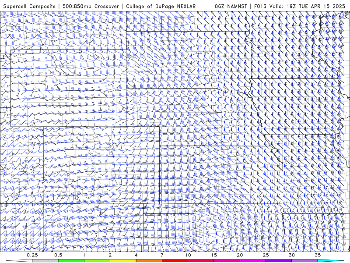Click the '06Z NAMNST' model run text
Image resolution: width=350 pixels, height=263 pixels.
click(231, 6)
